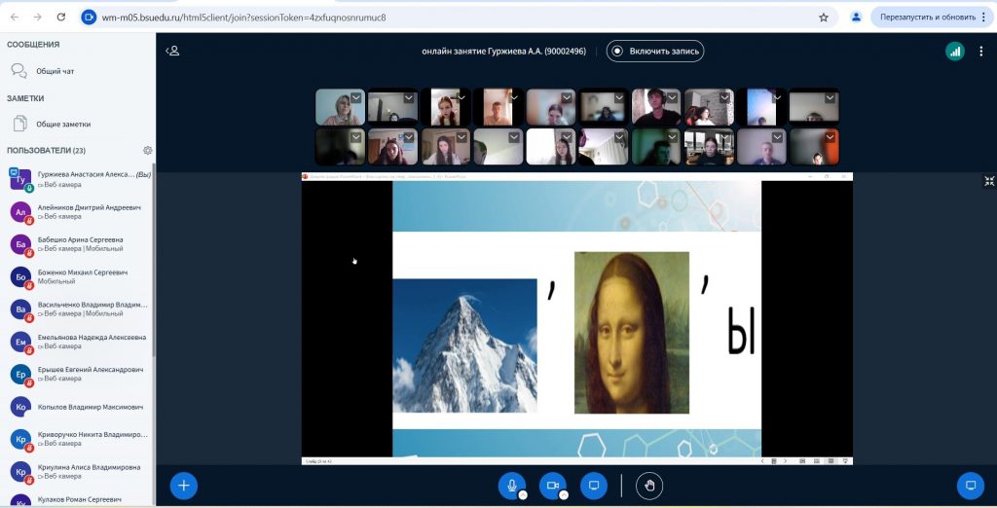Bookmark page with the star icon
The height and width of the screenshot is (508, 997).
824,18
